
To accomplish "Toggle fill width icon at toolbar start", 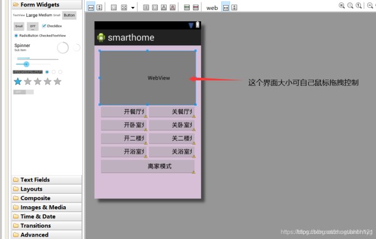I will point(91,7).
